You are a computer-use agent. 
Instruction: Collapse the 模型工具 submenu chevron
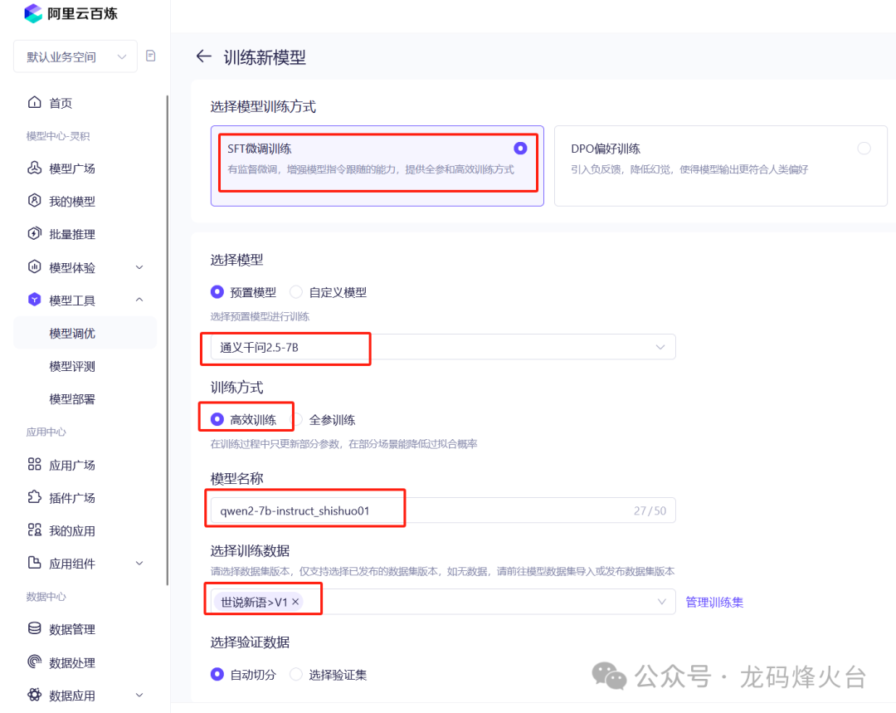(x=139, y=300)
